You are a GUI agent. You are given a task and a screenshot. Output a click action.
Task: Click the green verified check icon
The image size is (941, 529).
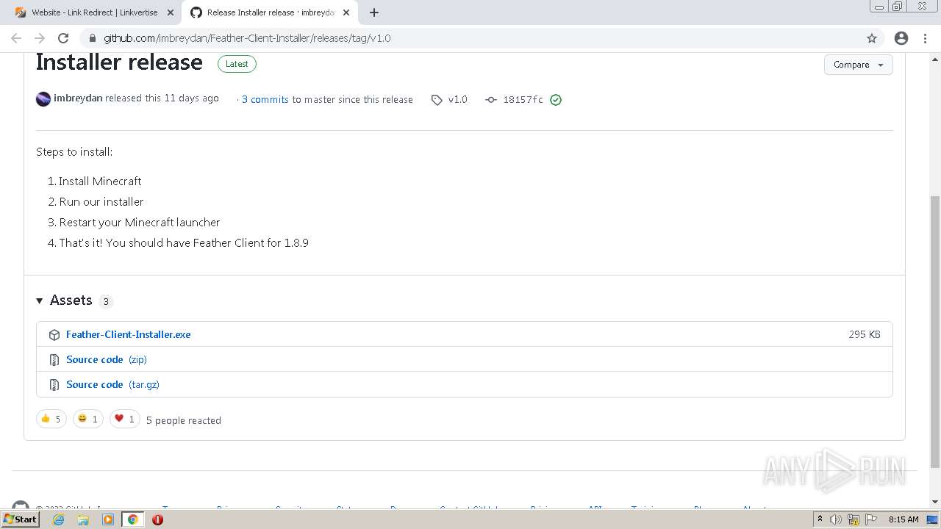[556, 100]
